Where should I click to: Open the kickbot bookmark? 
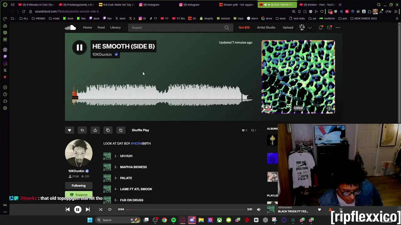pos(223,18)
